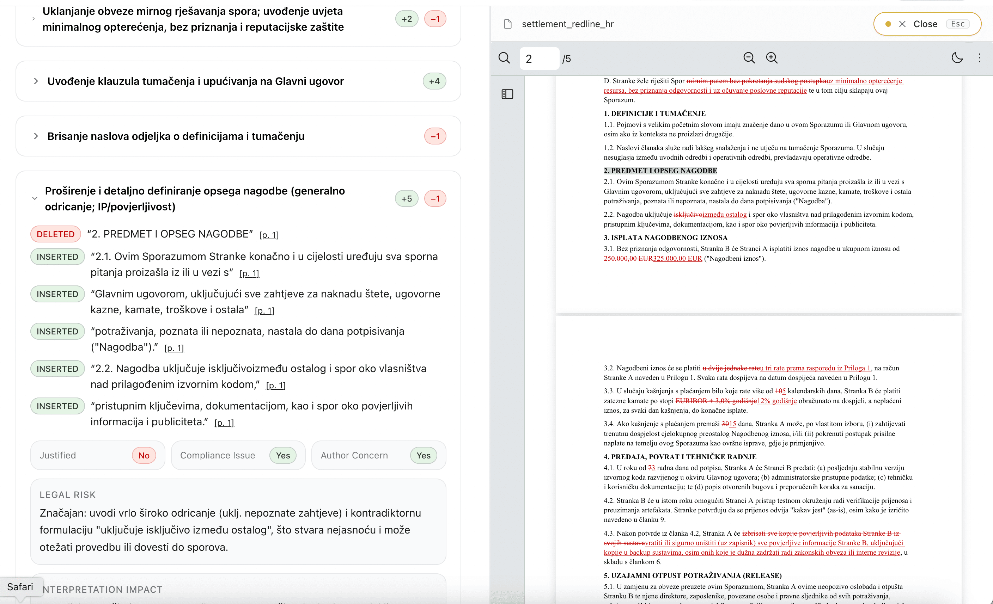Click −1 badge on Proširenje card
Viewport: 993px width, 604px height.
click(435, 199)
